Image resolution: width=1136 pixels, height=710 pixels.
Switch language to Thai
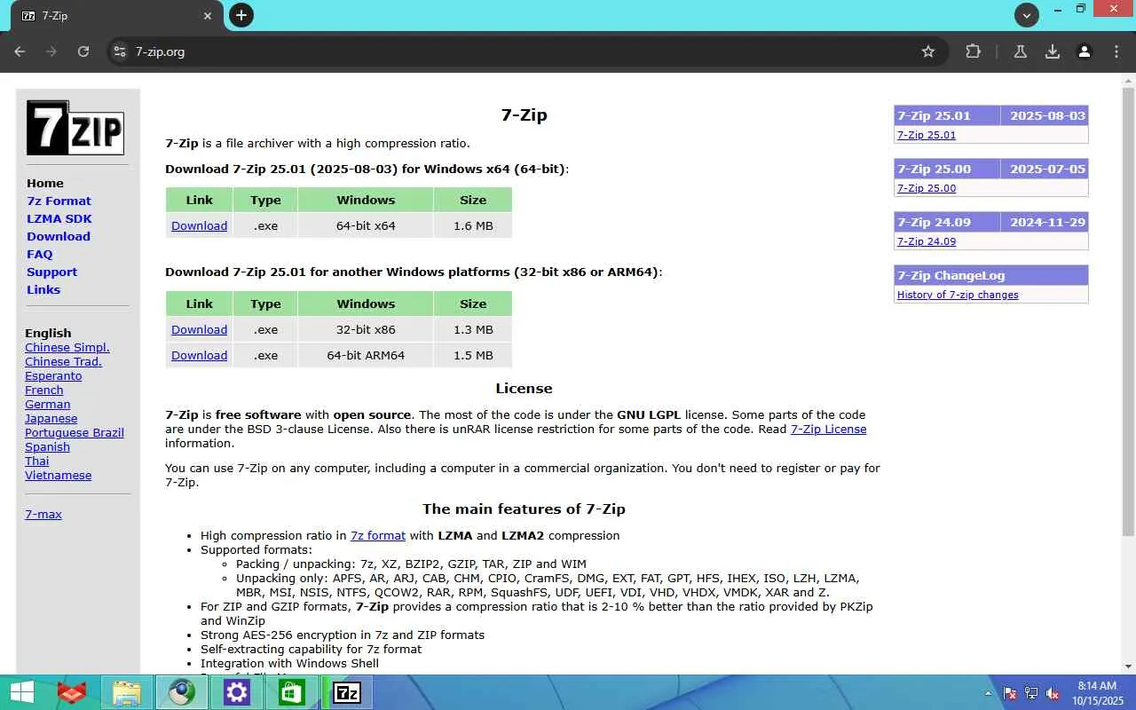[x=37, y=461]
